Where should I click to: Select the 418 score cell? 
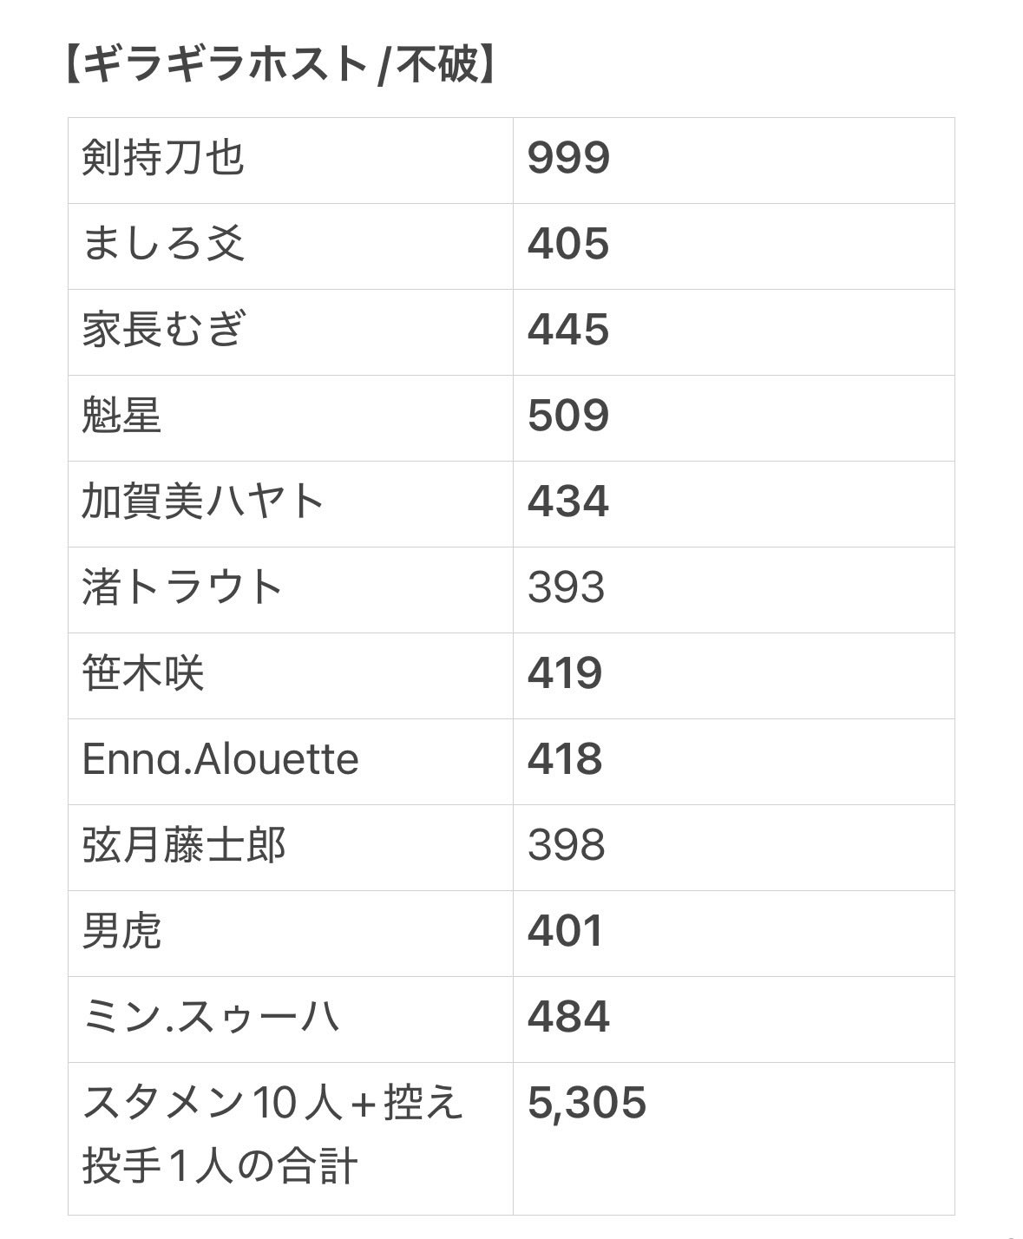click(734, 762)
